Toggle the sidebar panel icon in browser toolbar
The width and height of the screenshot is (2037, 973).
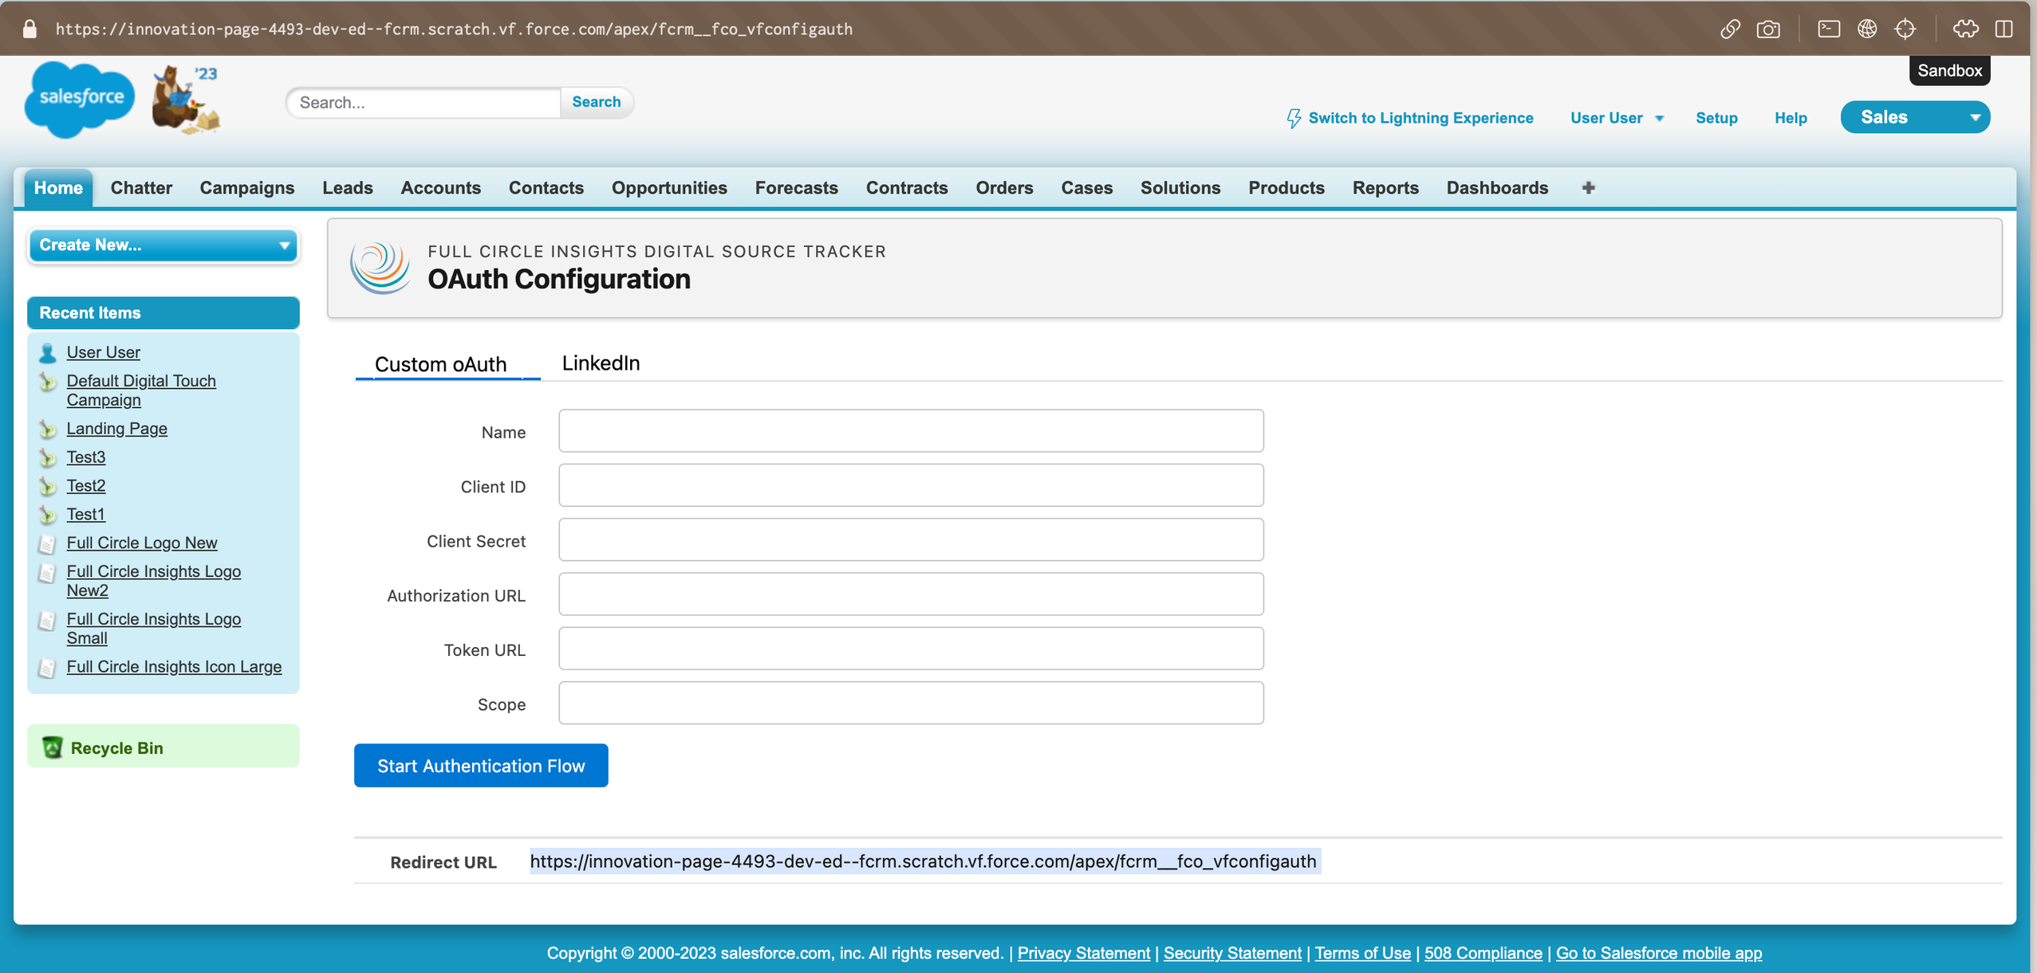point(2004,29)
